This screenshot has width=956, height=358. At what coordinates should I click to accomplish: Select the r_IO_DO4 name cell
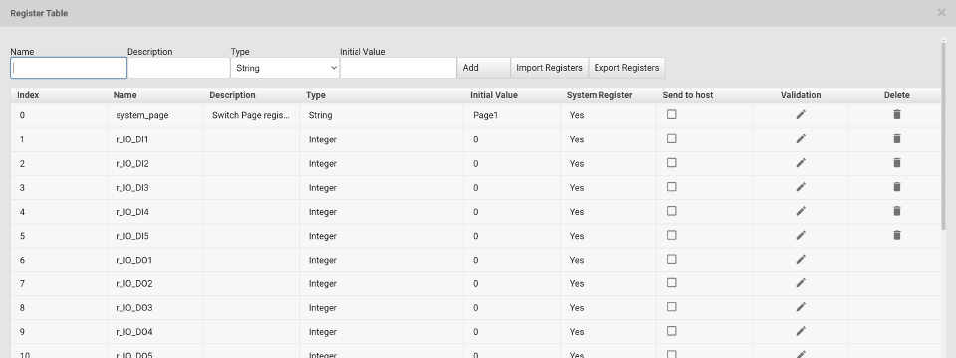click(x=155, y=332)
